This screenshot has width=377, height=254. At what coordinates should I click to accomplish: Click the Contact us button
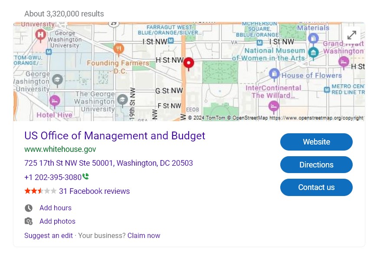coord(316,187)
